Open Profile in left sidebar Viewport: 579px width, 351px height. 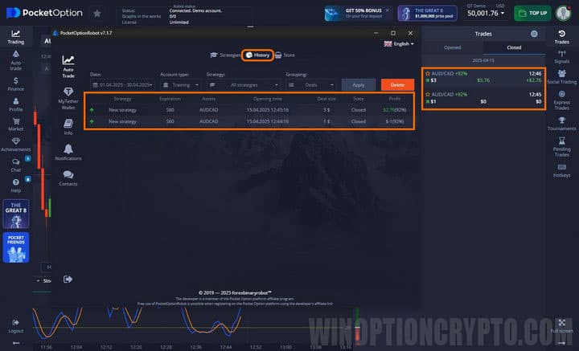(x=15, y=104)
